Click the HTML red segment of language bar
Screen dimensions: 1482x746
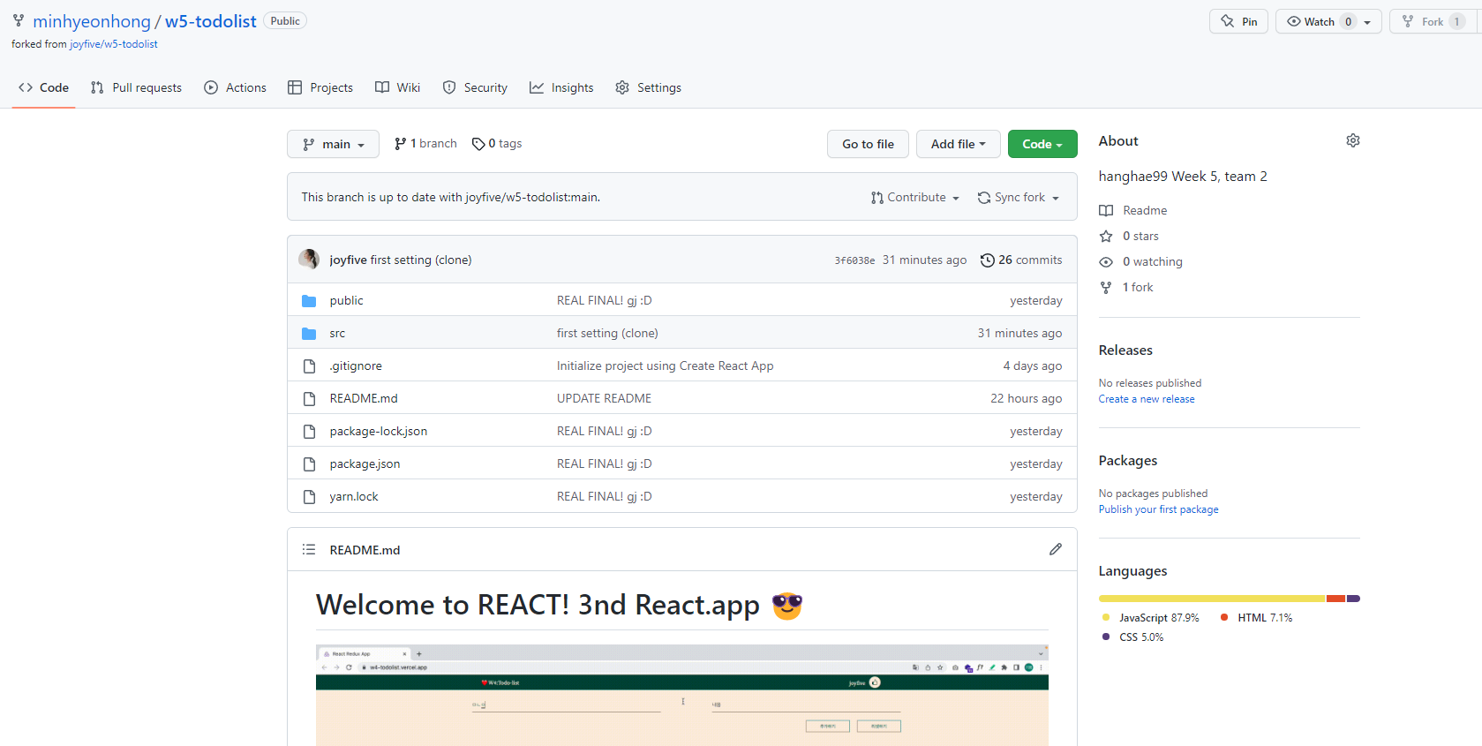1336,599
